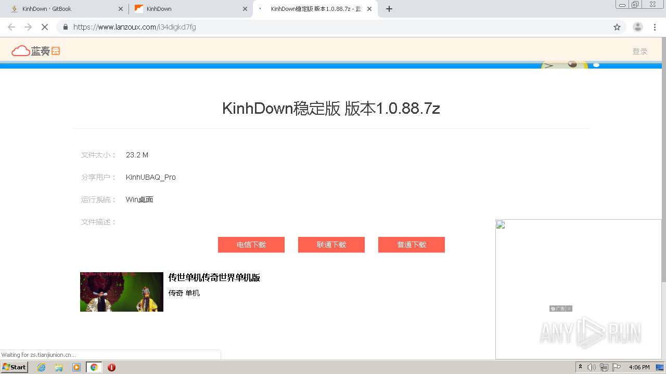Click the Win桌面 system value
Image resolution: width=666 pixels, height=374 pixels.
(139, 199)
